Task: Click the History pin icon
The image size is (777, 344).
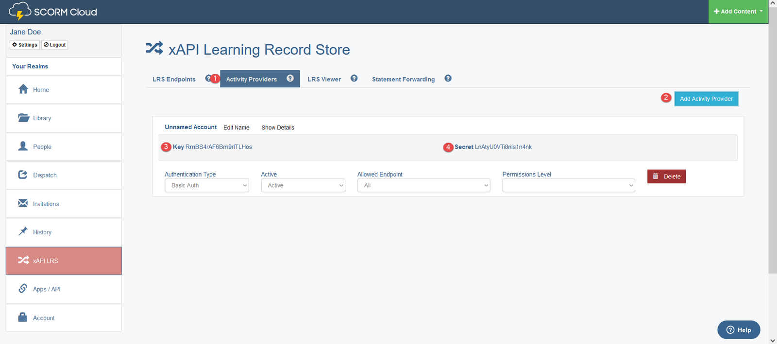Action: point(23,231)
